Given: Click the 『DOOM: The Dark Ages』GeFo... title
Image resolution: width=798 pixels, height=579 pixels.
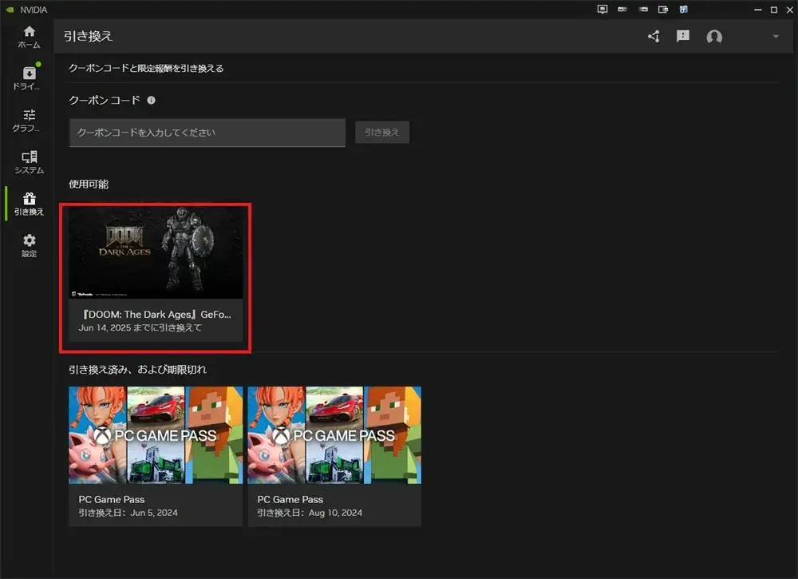Looking at the screenshot, I should [x=156, y=314].
